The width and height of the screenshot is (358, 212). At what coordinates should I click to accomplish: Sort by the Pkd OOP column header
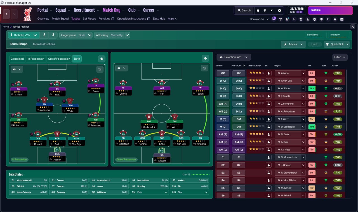(238, 66)
